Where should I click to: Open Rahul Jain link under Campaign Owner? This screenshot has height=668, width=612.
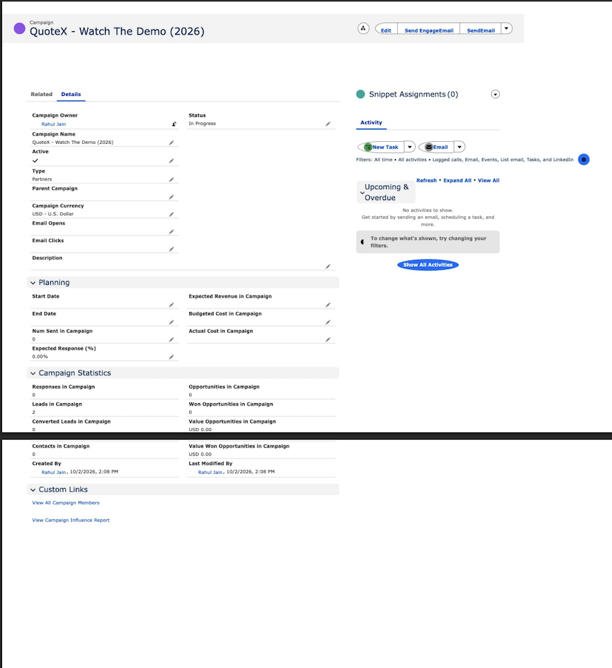pyautogui.click(x=54, y=124)
